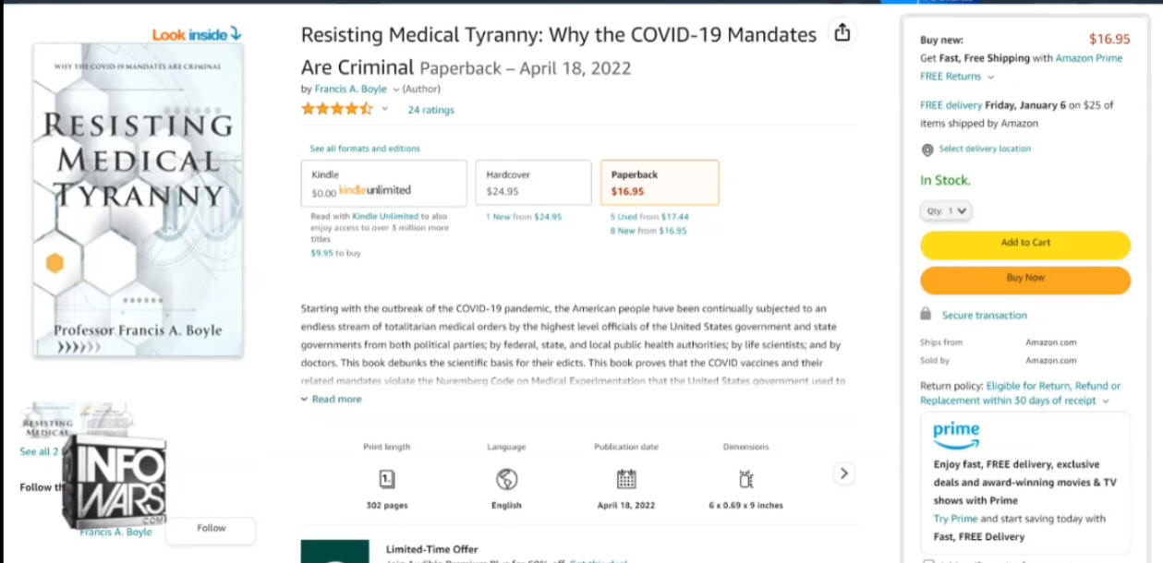Show more product details with right arrow

coord(843,473)
